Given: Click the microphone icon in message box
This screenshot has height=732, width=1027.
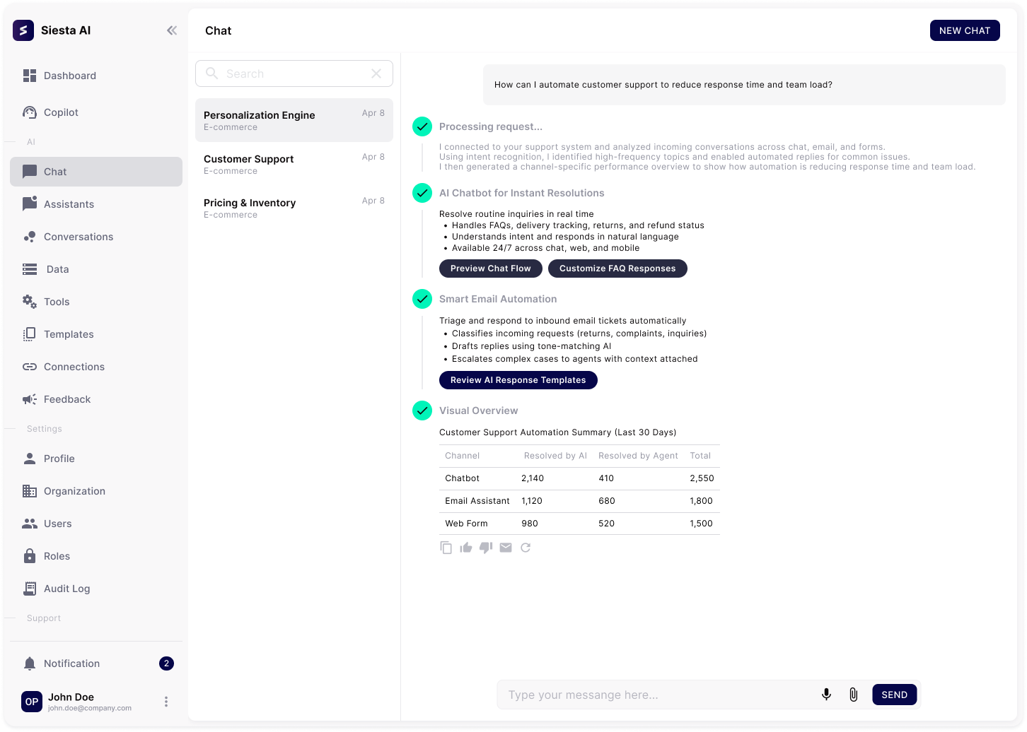Looking at the screenshot, I should 826,695.
